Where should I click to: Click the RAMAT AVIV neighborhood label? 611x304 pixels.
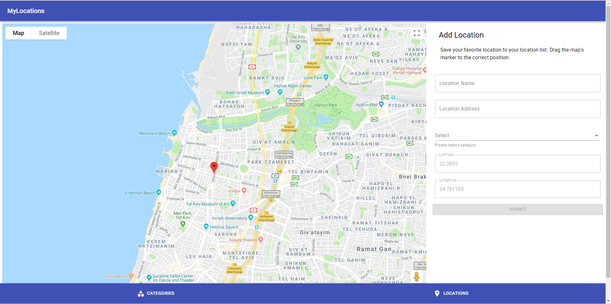(x=267, y=78)
